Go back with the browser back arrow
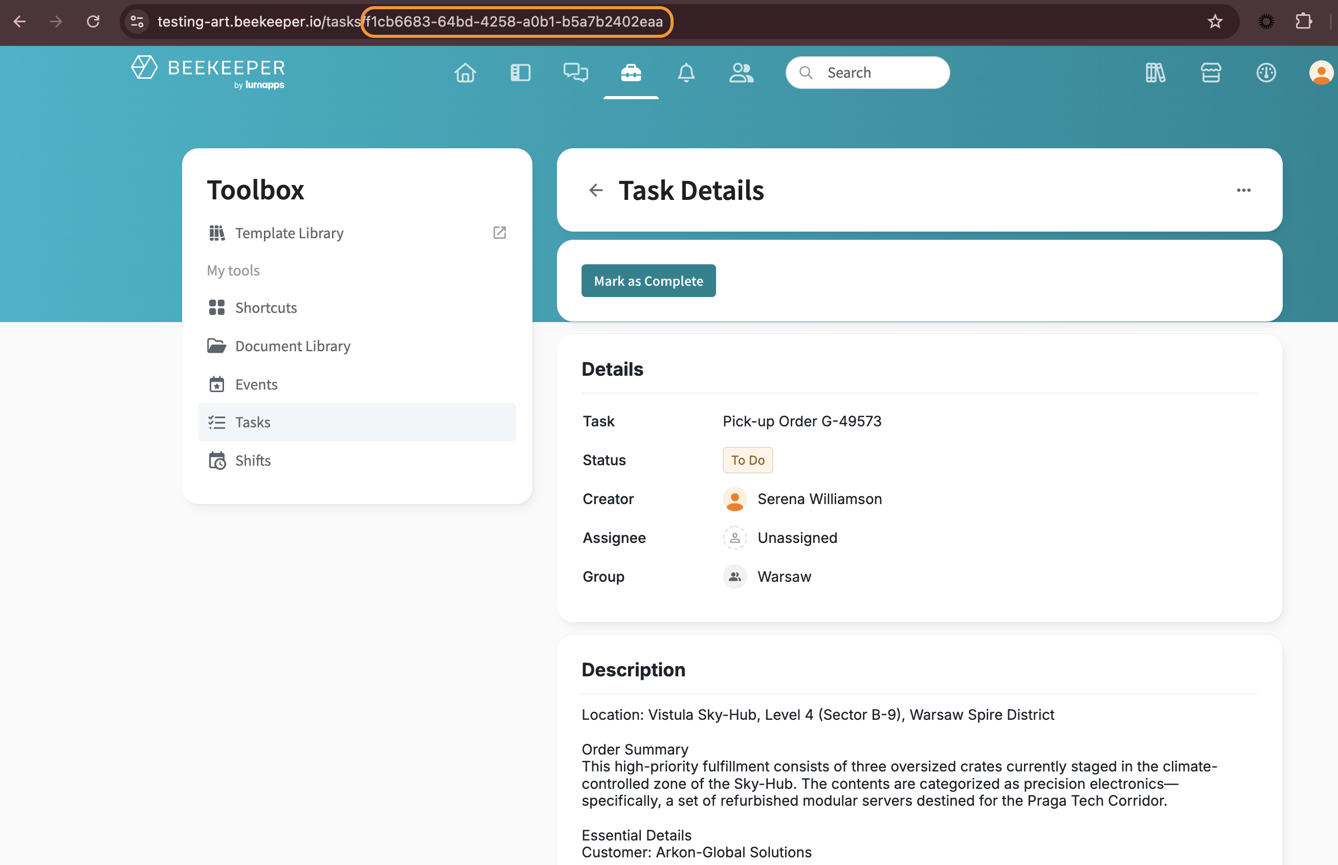 point(19,21)
